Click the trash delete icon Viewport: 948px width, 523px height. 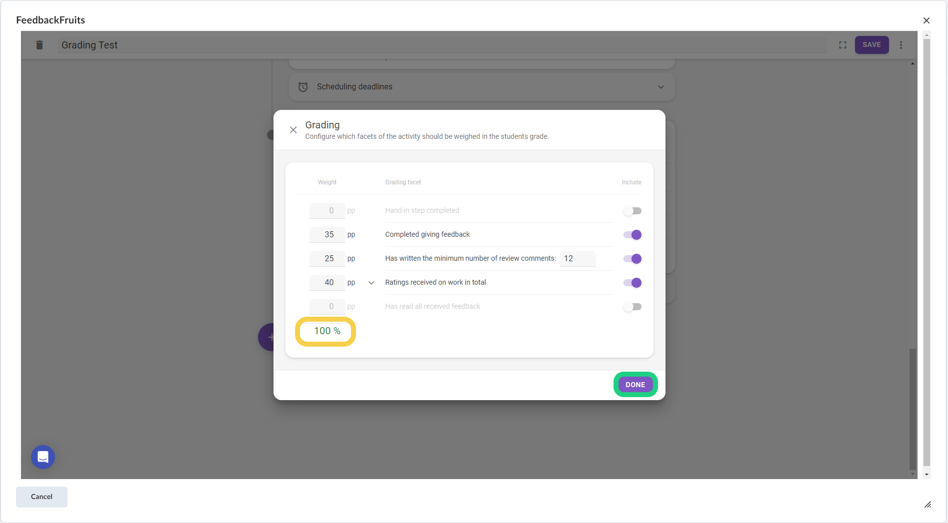(x=39, y=45)
